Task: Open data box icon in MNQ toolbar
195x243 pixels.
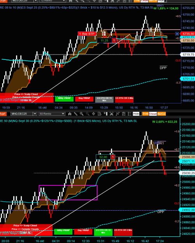Action: click(99, 114)
